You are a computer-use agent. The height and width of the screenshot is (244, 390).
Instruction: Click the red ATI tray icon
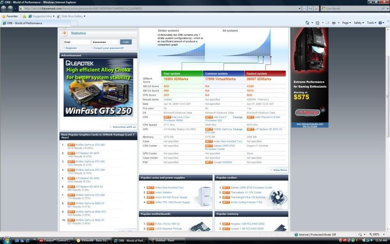345,240
